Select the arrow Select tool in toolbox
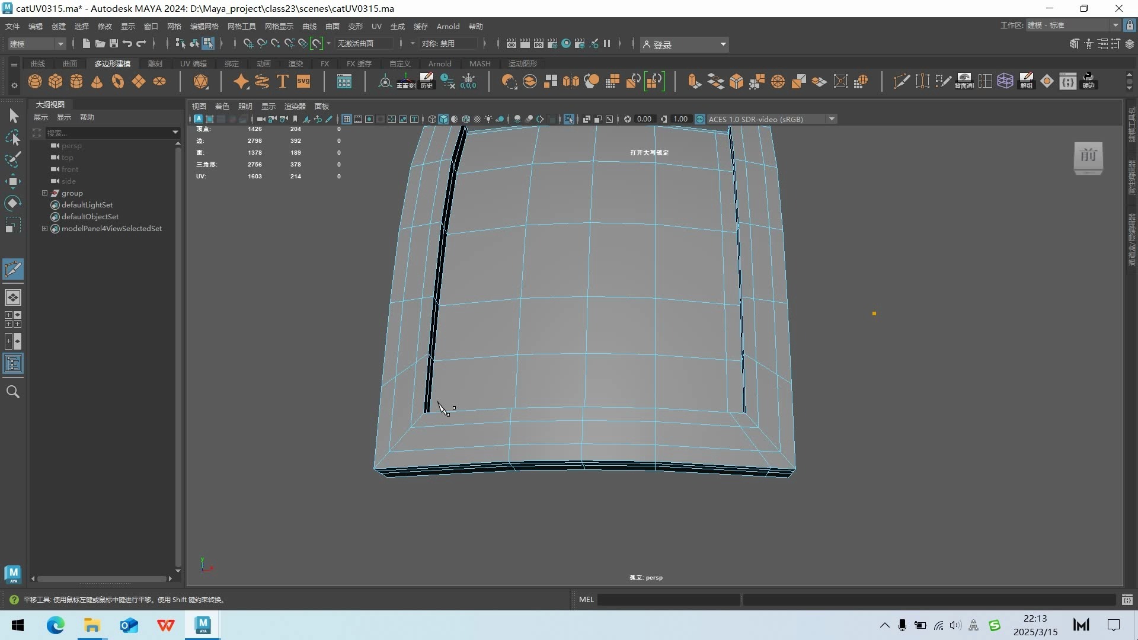Viewport: 1138px width, 640px height. [13, 116]
